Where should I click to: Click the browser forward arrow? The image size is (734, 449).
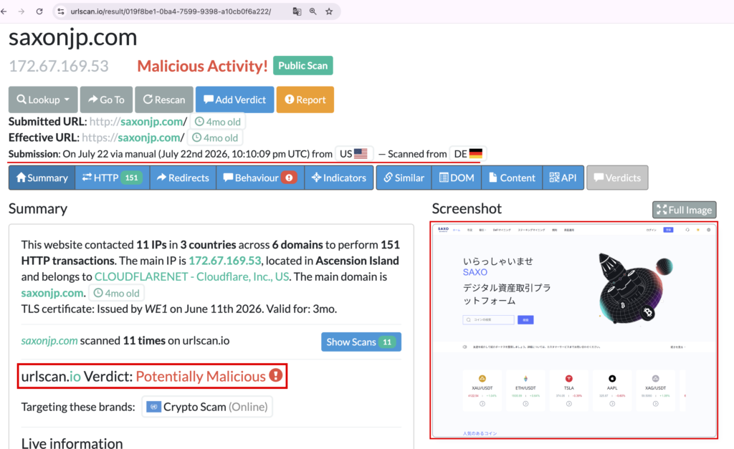pos(22,11)
